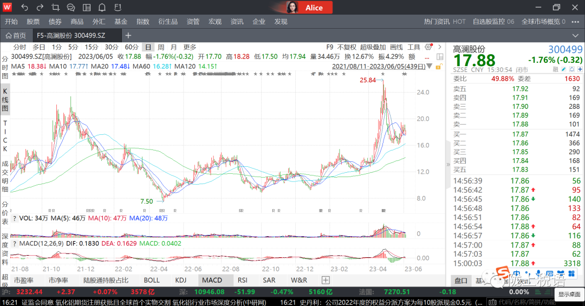Open the notification bell
Viewport: 585px width, 306px height.
click(x=102, y=7)
